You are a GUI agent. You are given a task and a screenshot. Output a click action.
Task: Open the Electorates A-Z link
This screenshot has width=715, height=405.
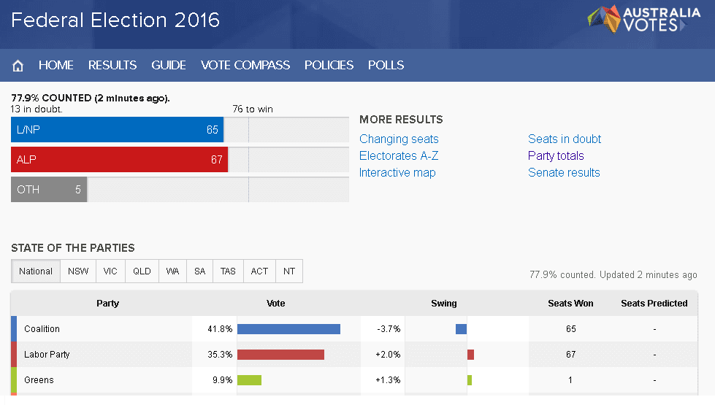click(x=399, y=156)
